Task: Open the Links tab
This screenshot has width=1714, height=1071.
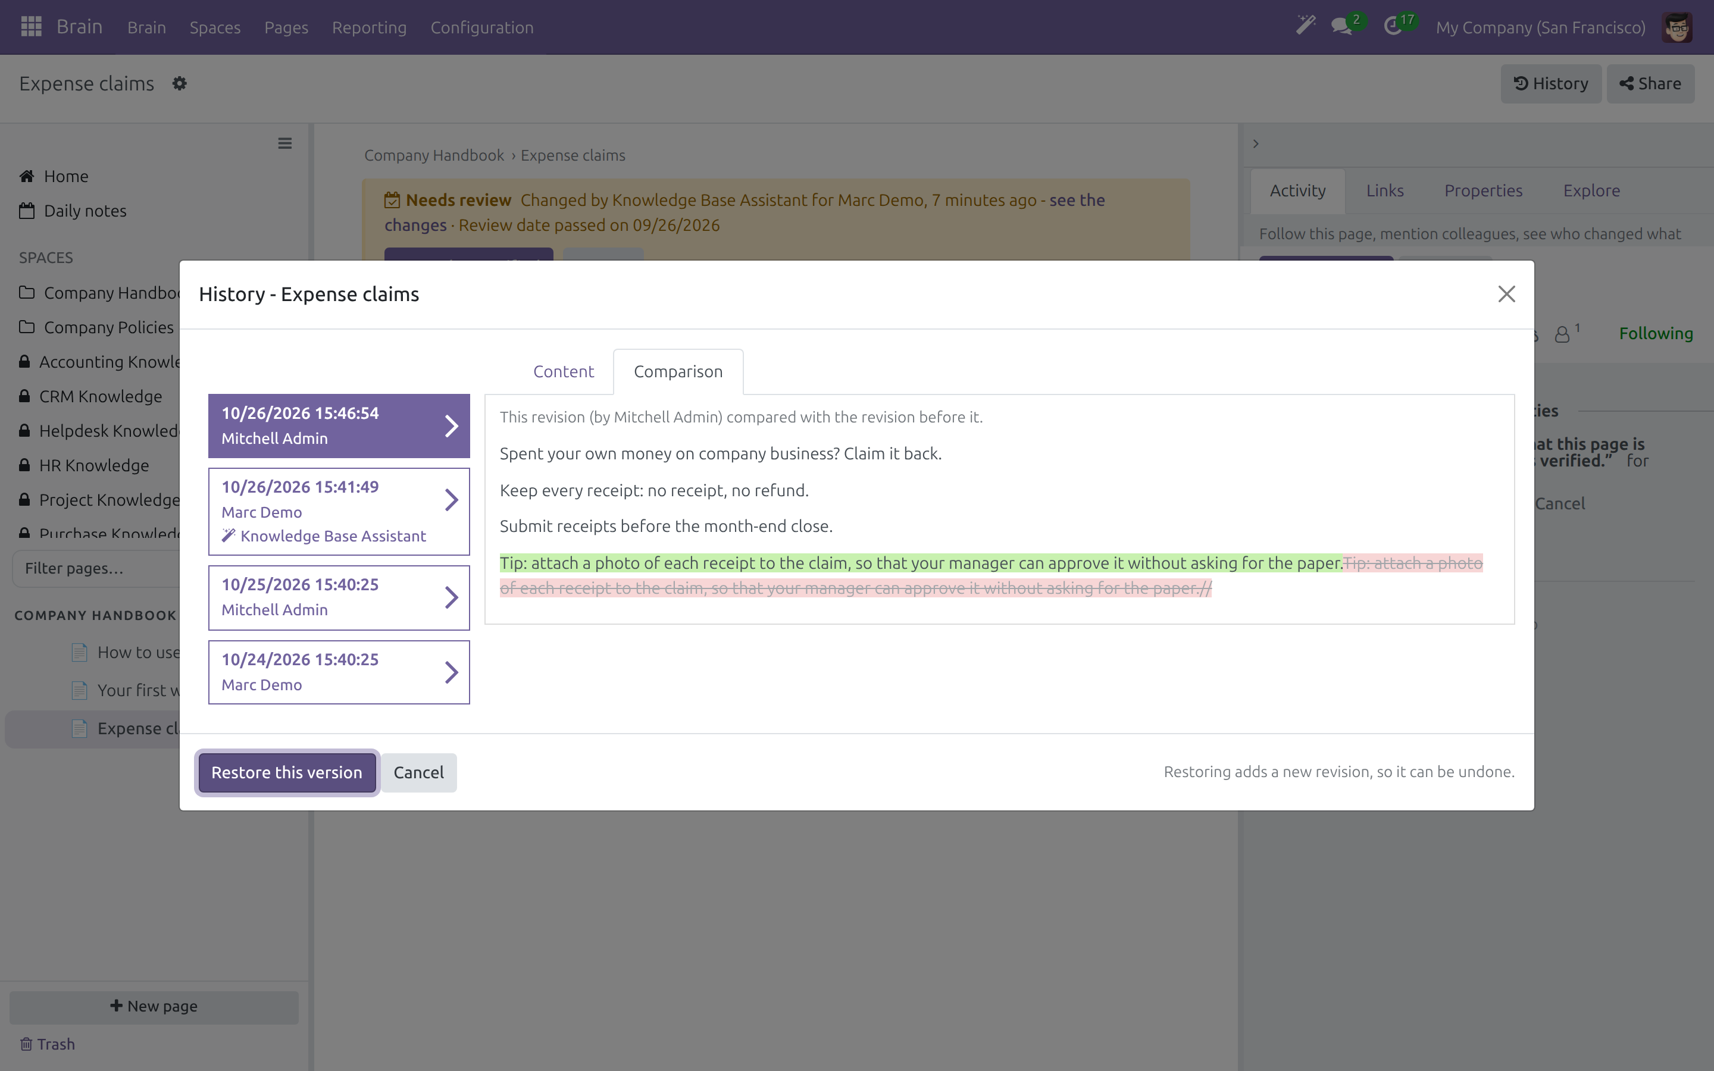Action: [x=1385, y=190]
